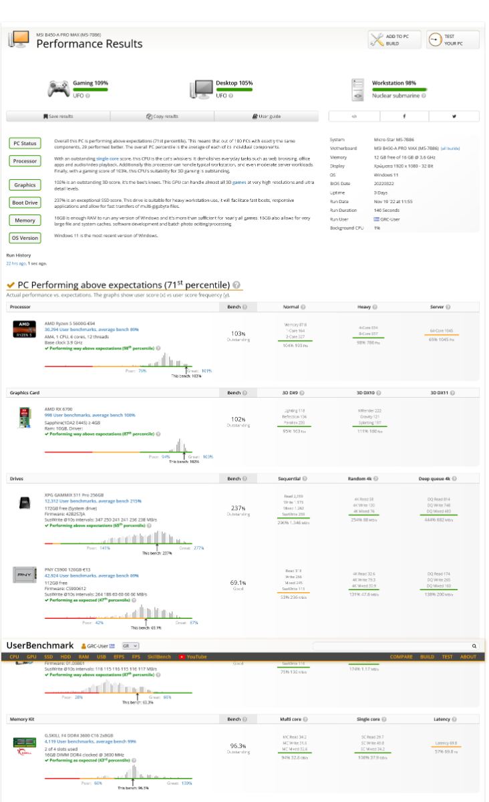Click the search magnifier icon
The width and height of the screenshot is (489, 802).
tap(474, 646)
